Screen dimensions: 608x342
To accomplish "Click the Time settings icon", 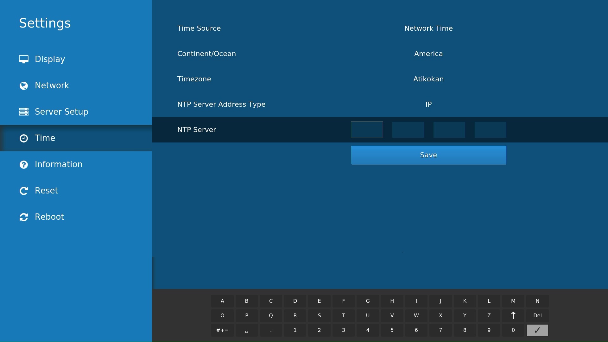I will 23,138.
